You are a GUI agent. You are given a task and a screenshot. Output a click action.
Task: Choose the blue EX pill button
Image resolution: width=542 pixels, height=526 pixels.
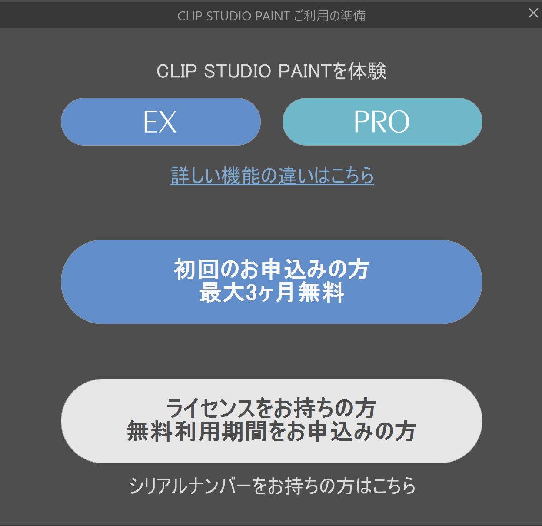pos(161,122)
